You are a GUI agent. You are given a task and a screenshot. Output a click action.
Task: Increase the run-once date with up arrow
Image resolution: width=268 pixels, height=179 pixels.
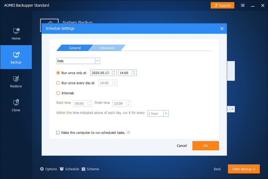tap(114, 71)
